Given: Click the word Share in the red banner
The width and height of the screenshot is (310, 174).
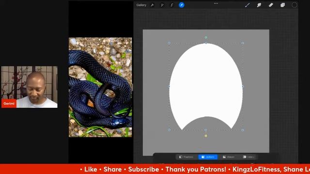Looking at the screenshot, I should 112,169.
